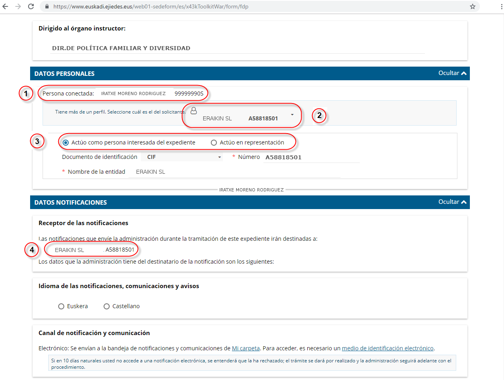
Task: Open 'medio de identificación electrónico' link
Action: (388, 348)
